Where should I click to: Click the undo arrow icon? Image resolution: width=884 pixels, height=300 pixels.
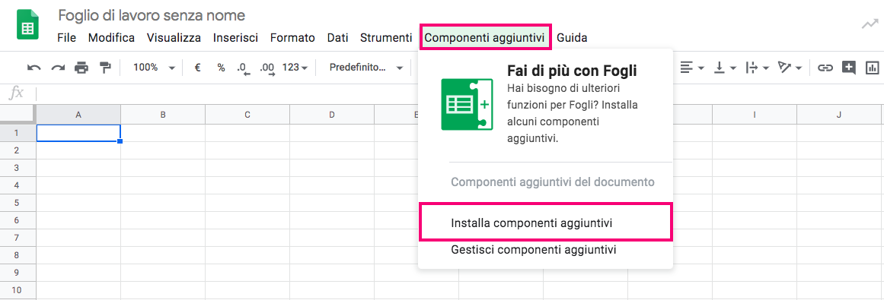34,68
